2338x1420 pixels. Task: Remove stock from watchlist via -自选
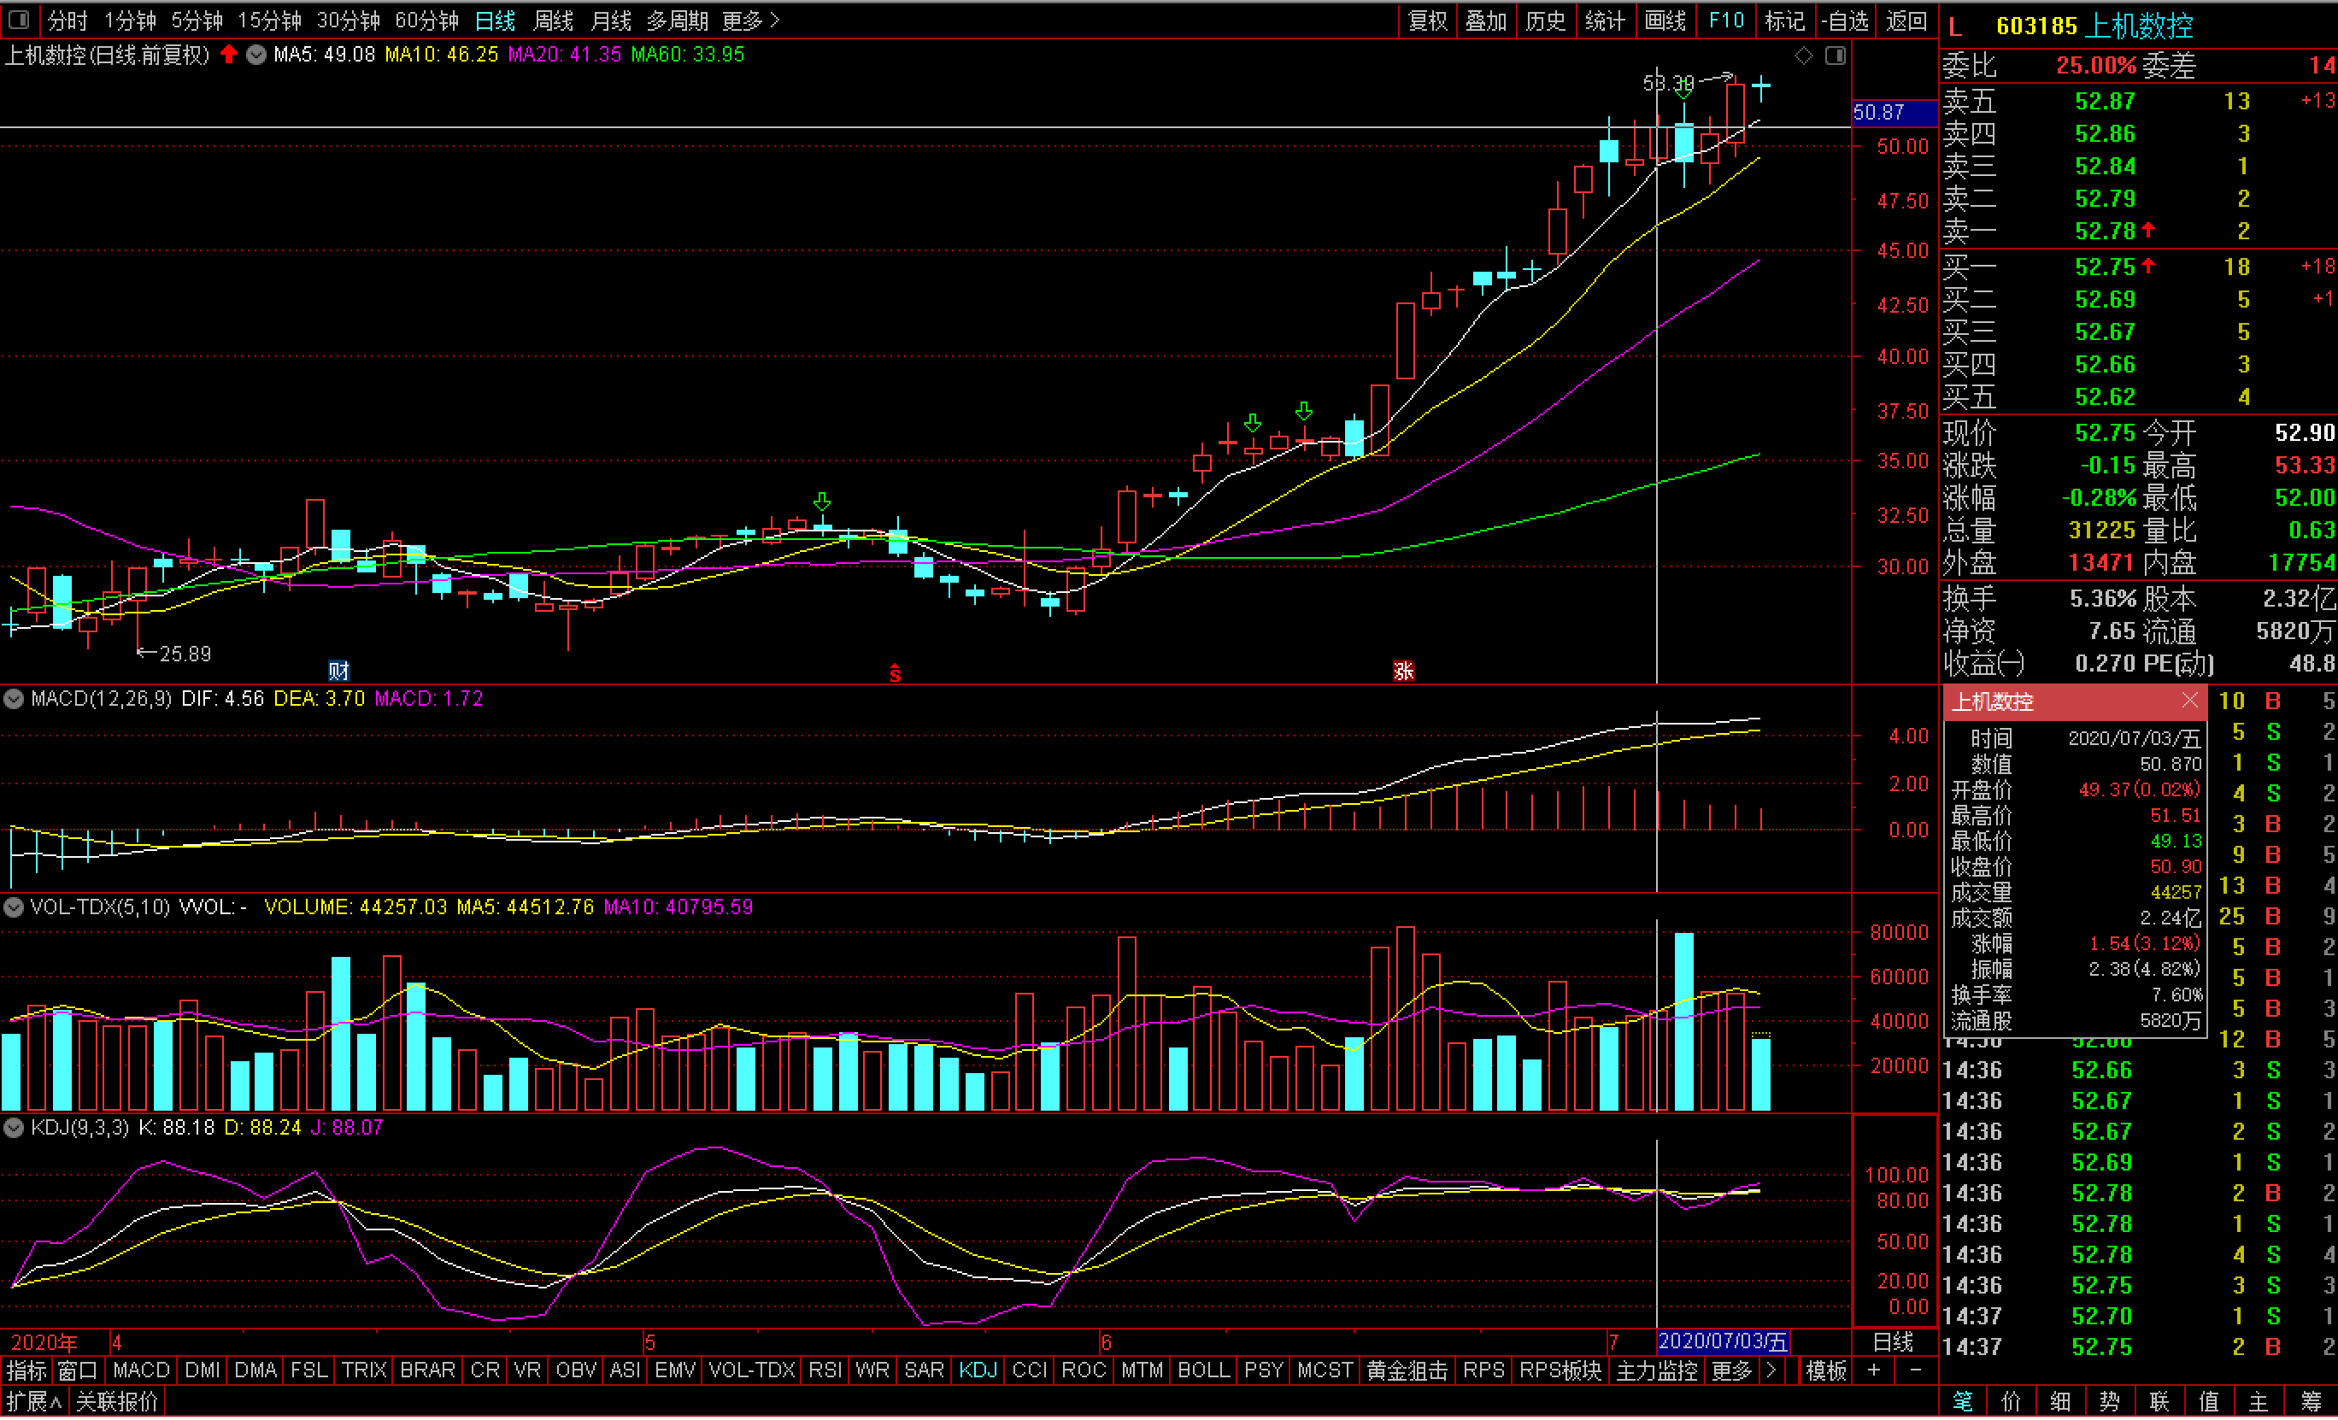(1846, 20)
